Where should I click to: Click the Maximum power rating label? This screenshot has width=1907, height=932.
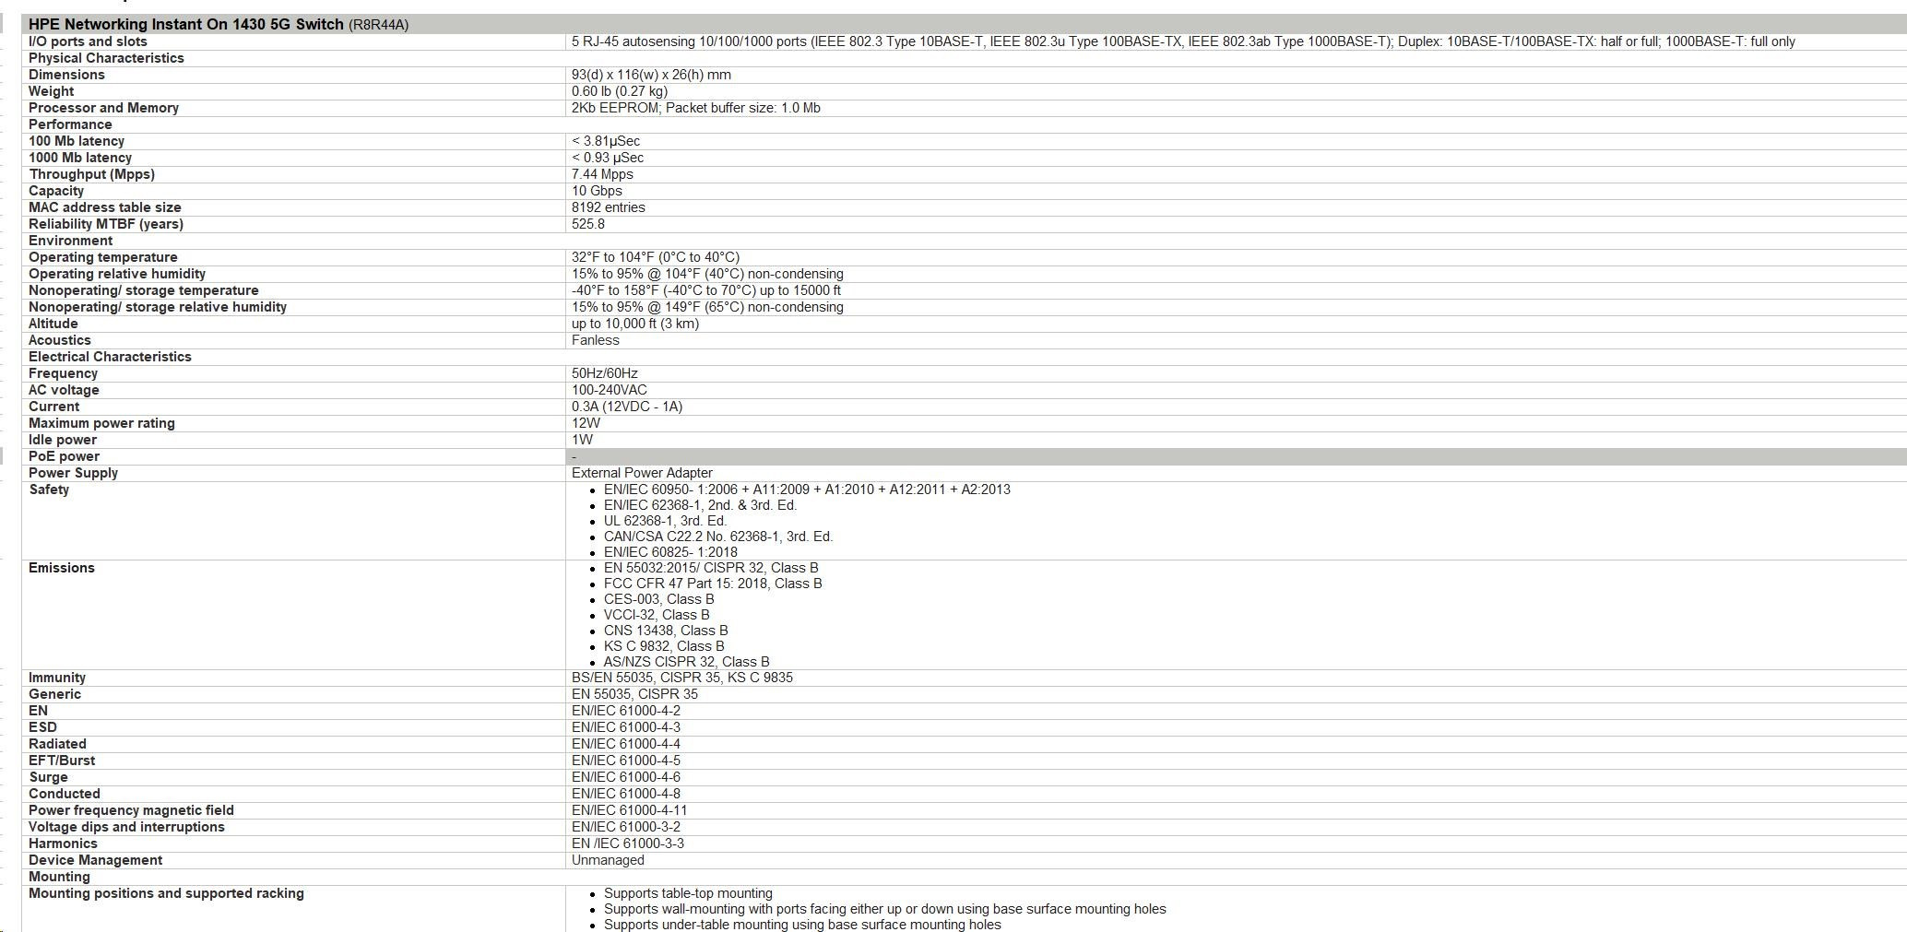click(101, 423)
